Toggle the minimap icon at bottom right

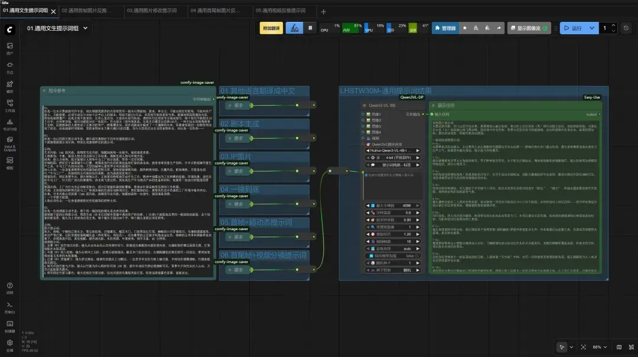point(619,347)
